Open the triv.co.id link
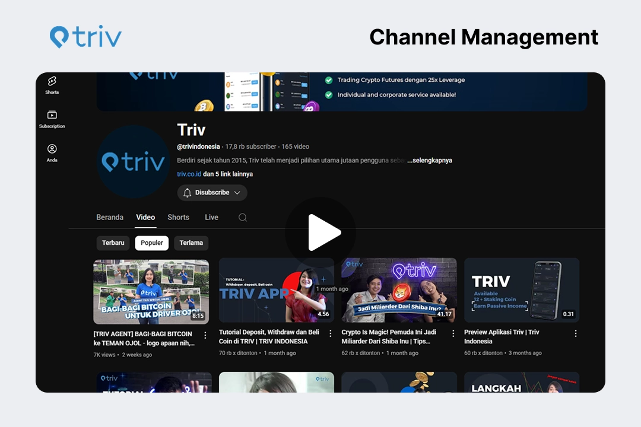This screenshot has height=427, width=641. coord(189,174)
